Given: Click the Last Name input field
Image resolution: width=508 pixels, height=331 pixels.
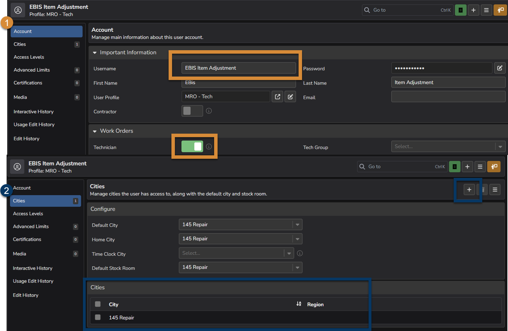Looking at the screenshot, I should [448, 83].
